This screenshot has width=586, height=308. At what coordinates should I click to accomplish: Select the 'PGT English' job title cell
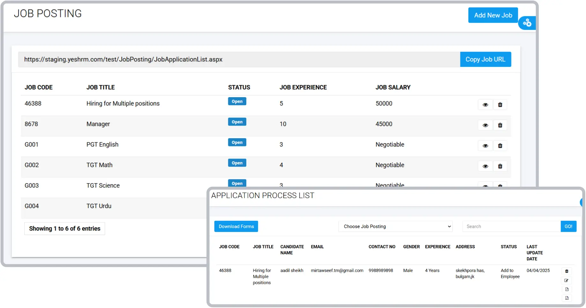tap(102, 144)
